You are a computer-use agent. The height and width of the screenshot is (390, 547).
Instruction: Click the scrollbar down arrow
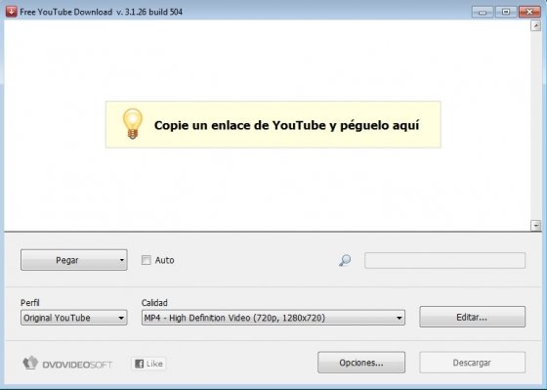(535, 226)
